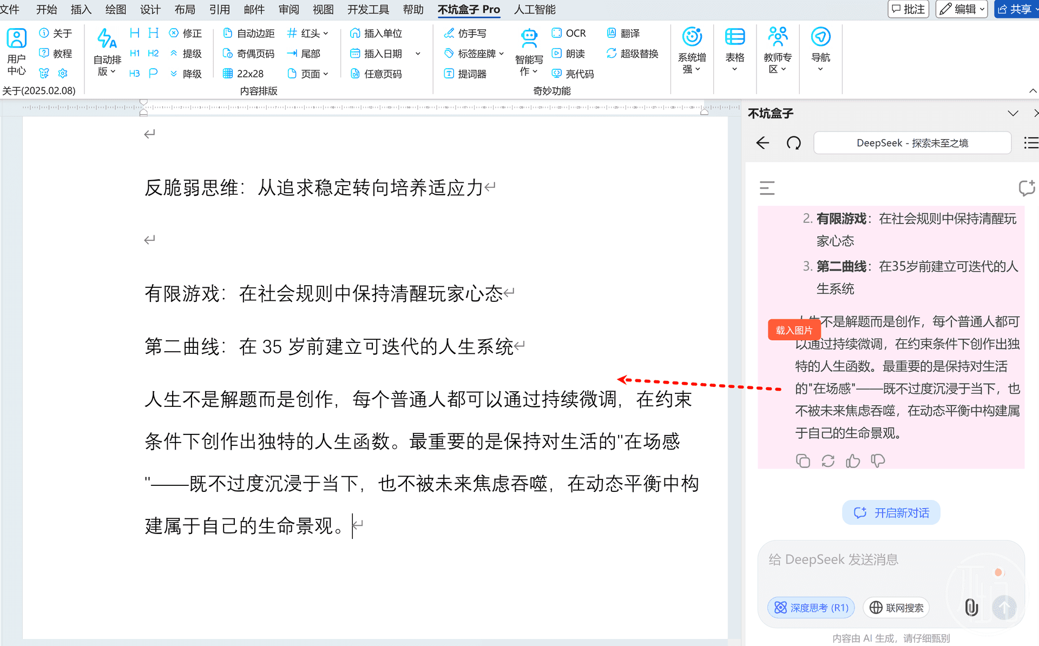The width and height of the screenshot is (1039, 646).
Task: Expand the 表格 dropdown menu
Action: coord(734,69)
